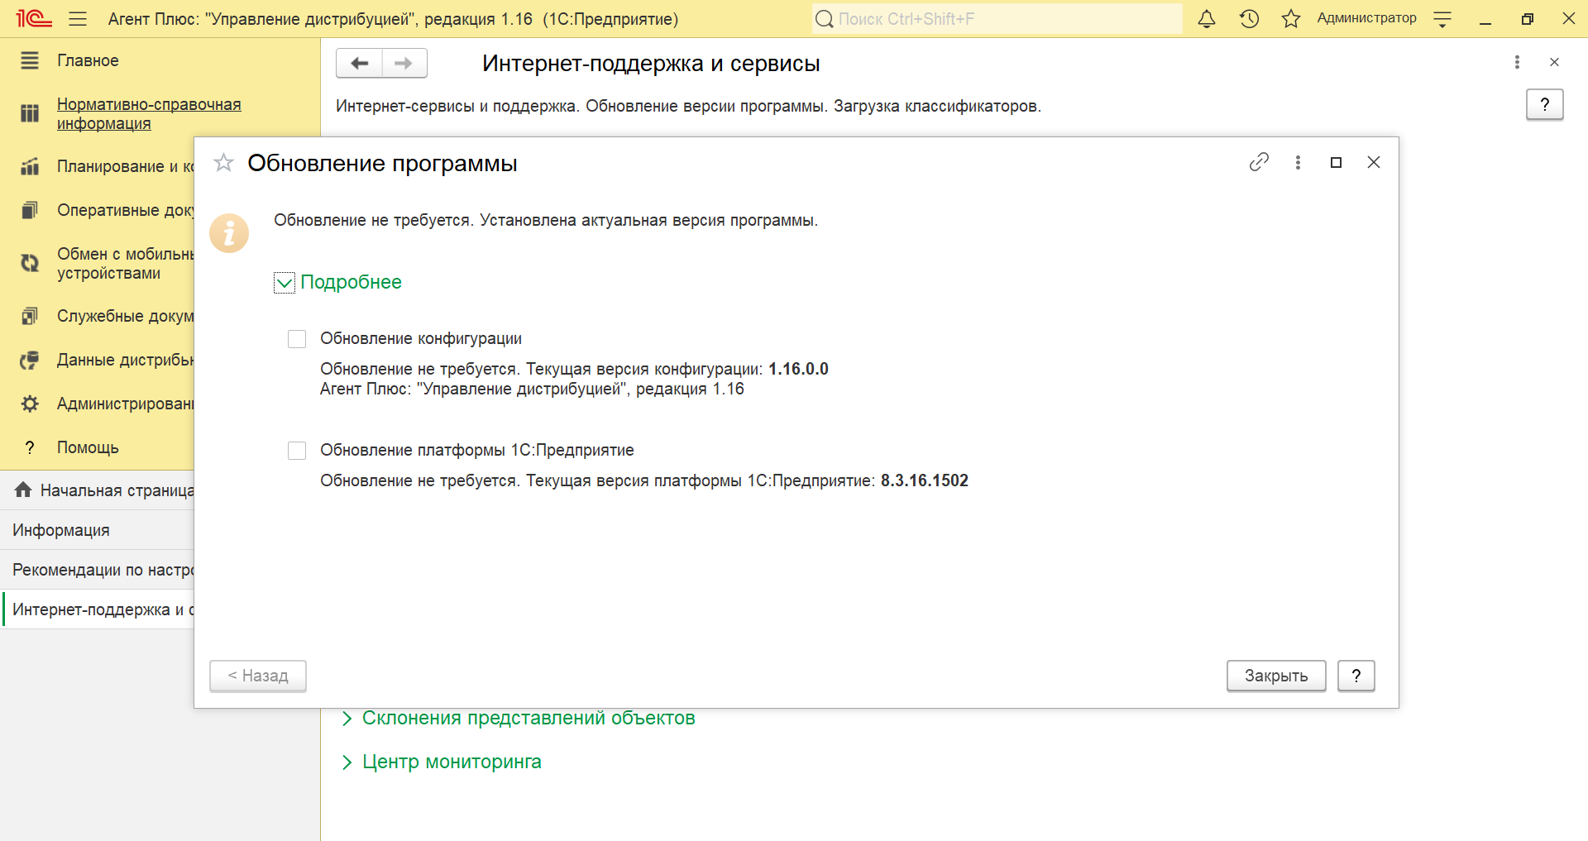Go back with the left arrow button
Viewport: 1588px width, 841px height.
359,63
